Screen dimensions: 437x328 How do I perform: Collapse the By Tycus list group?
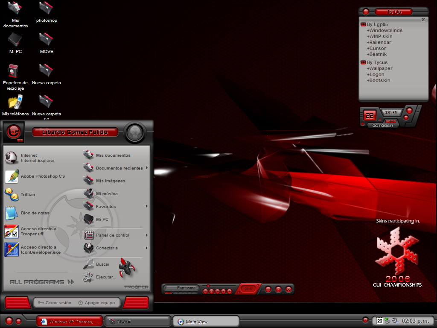(363, 62)
